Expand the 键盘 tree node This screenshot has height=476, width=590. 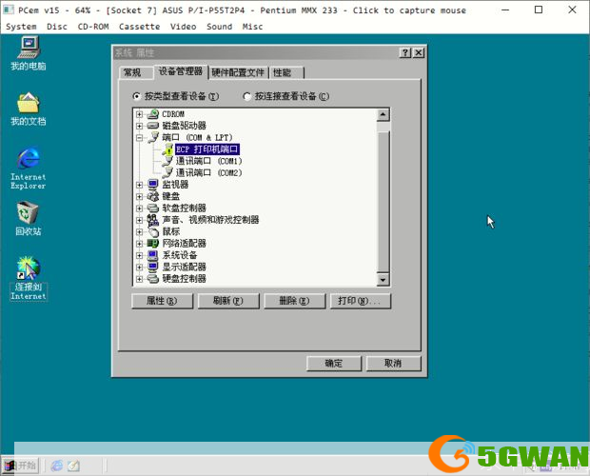pos(140,196)
